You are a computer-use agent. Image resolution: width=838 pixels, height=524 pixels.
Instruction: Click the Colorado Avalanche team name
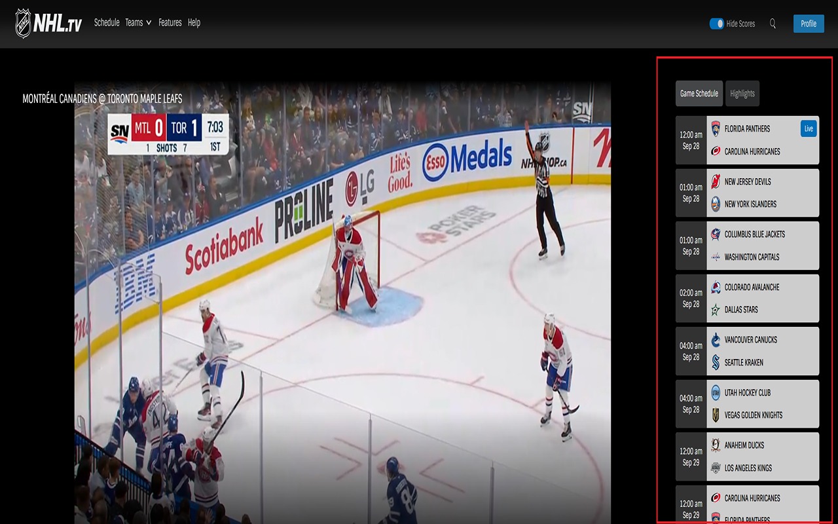click(752, 287)
